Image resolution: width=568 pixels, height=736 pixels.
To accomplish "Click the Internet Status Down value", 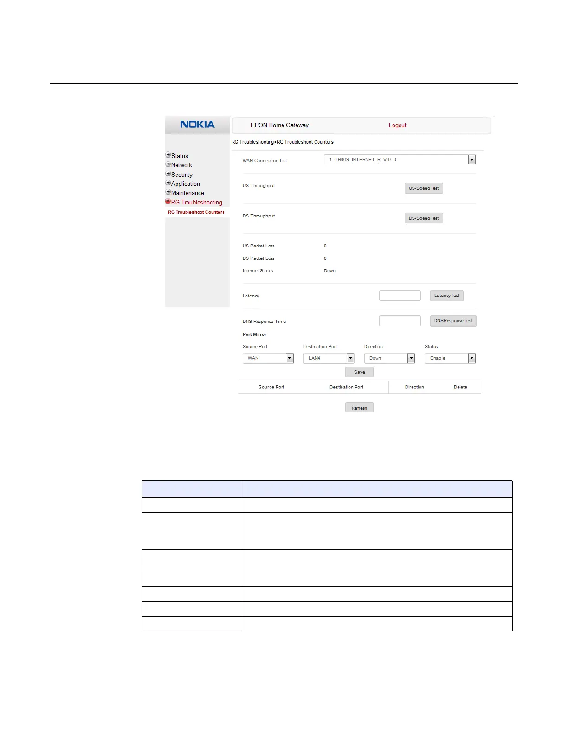I will (329, 271).
